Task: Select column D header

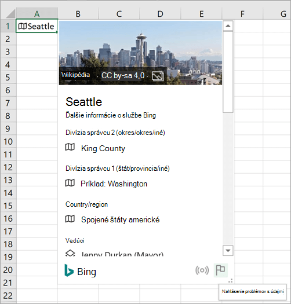Action: [x=160, y=13]
